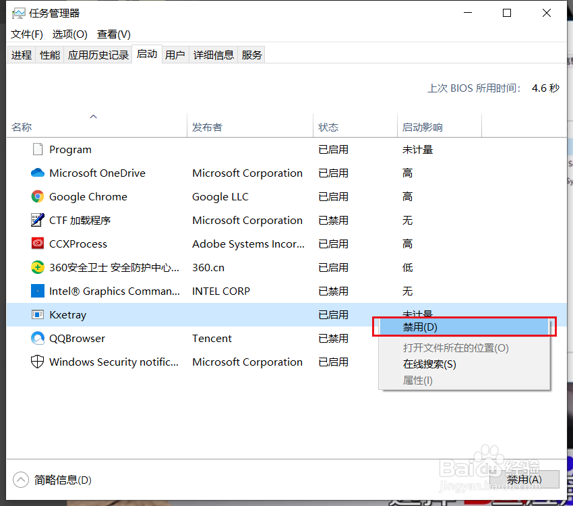Click the Microsoft OneDrive cloud icon
The width and height of the screenshot is (573, 506).
(x=38, y=173)
